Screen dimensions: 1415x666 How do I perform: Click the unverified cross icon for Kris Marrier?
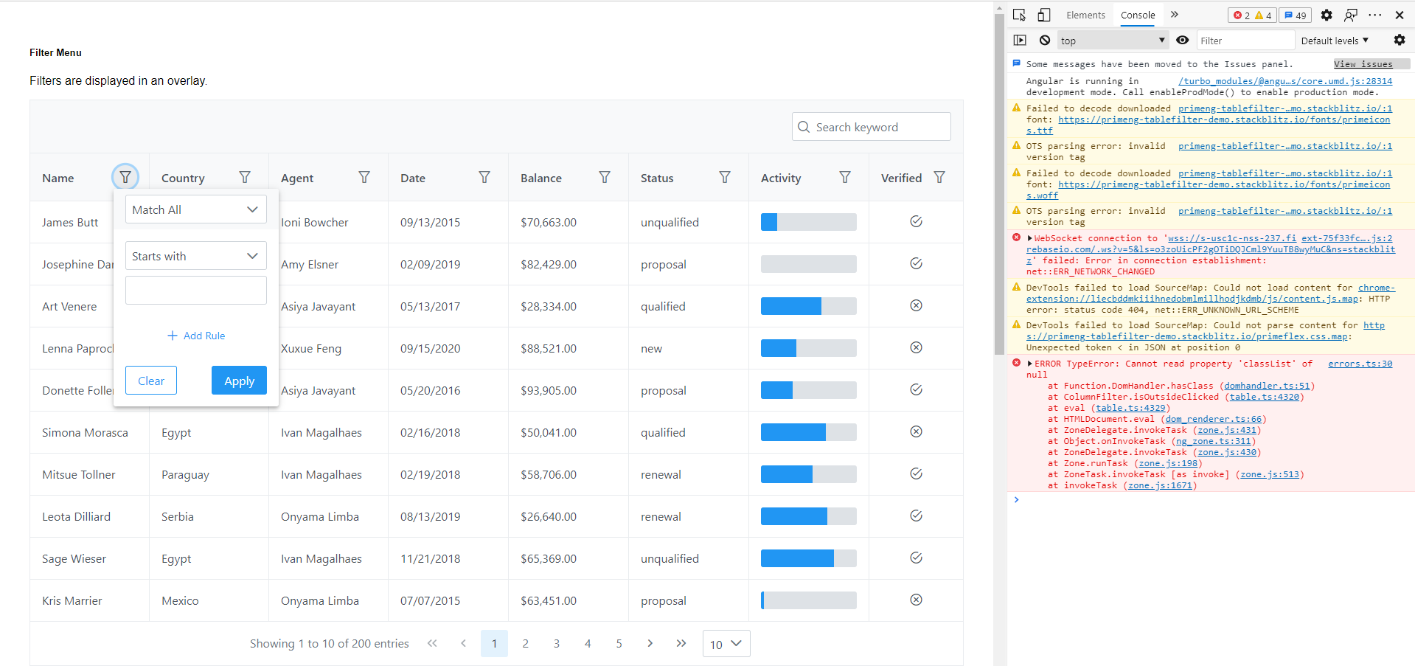tap(916, 600)
